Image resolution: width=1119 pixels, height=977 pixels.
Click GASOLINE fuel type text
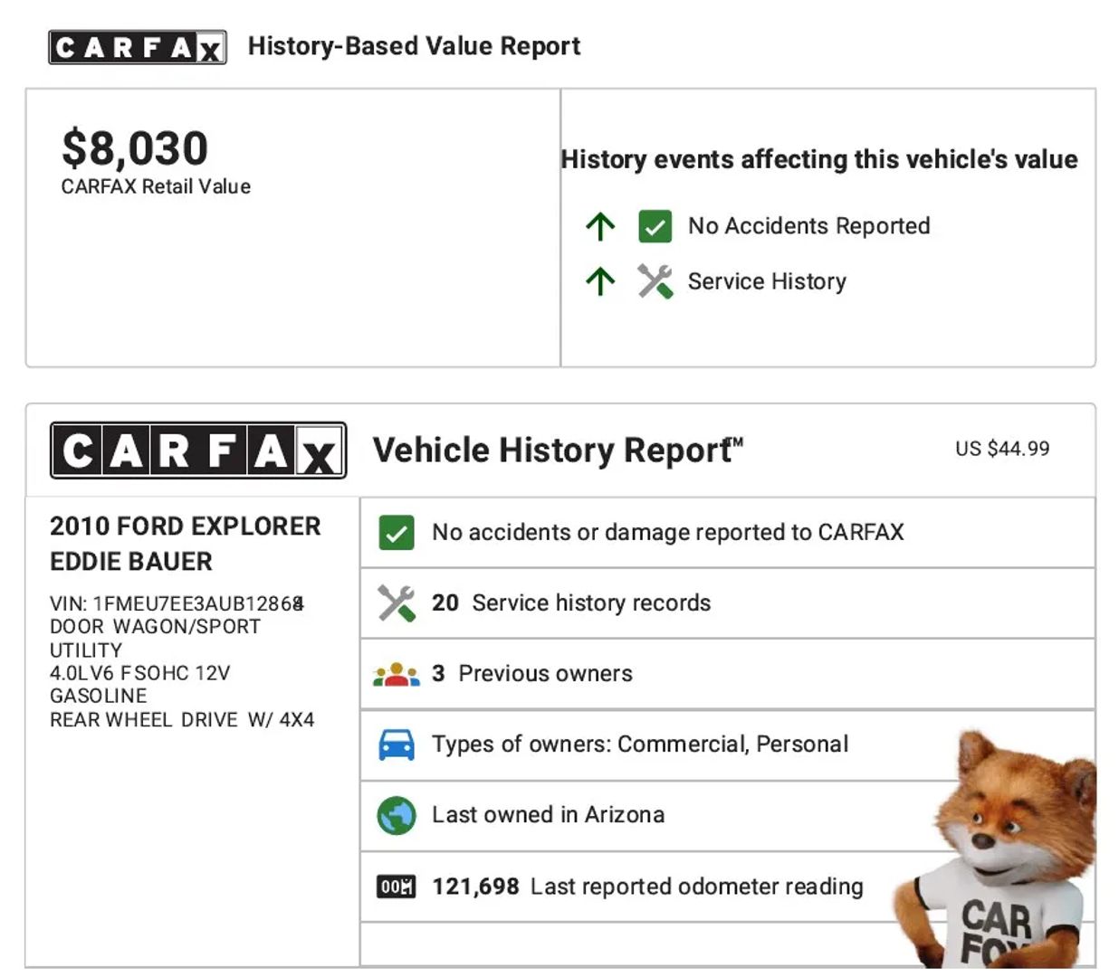pos(99,696)
